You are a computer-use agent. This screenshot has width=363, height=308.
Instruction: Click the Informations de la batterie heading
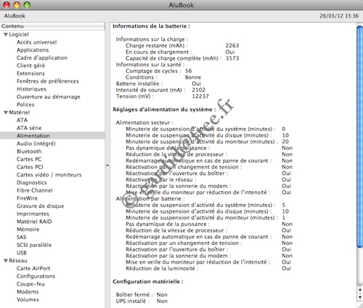click(152, 26)
